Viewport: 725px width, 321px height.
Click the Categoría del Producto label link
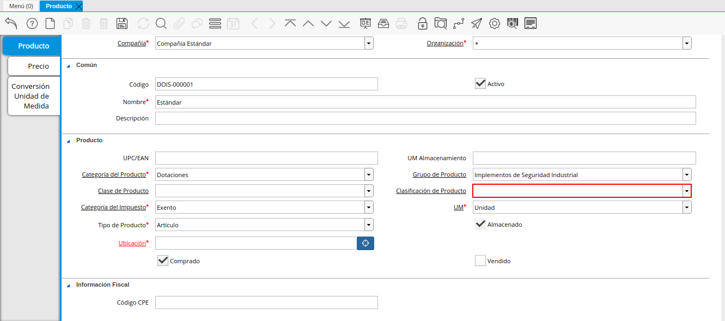114,174
